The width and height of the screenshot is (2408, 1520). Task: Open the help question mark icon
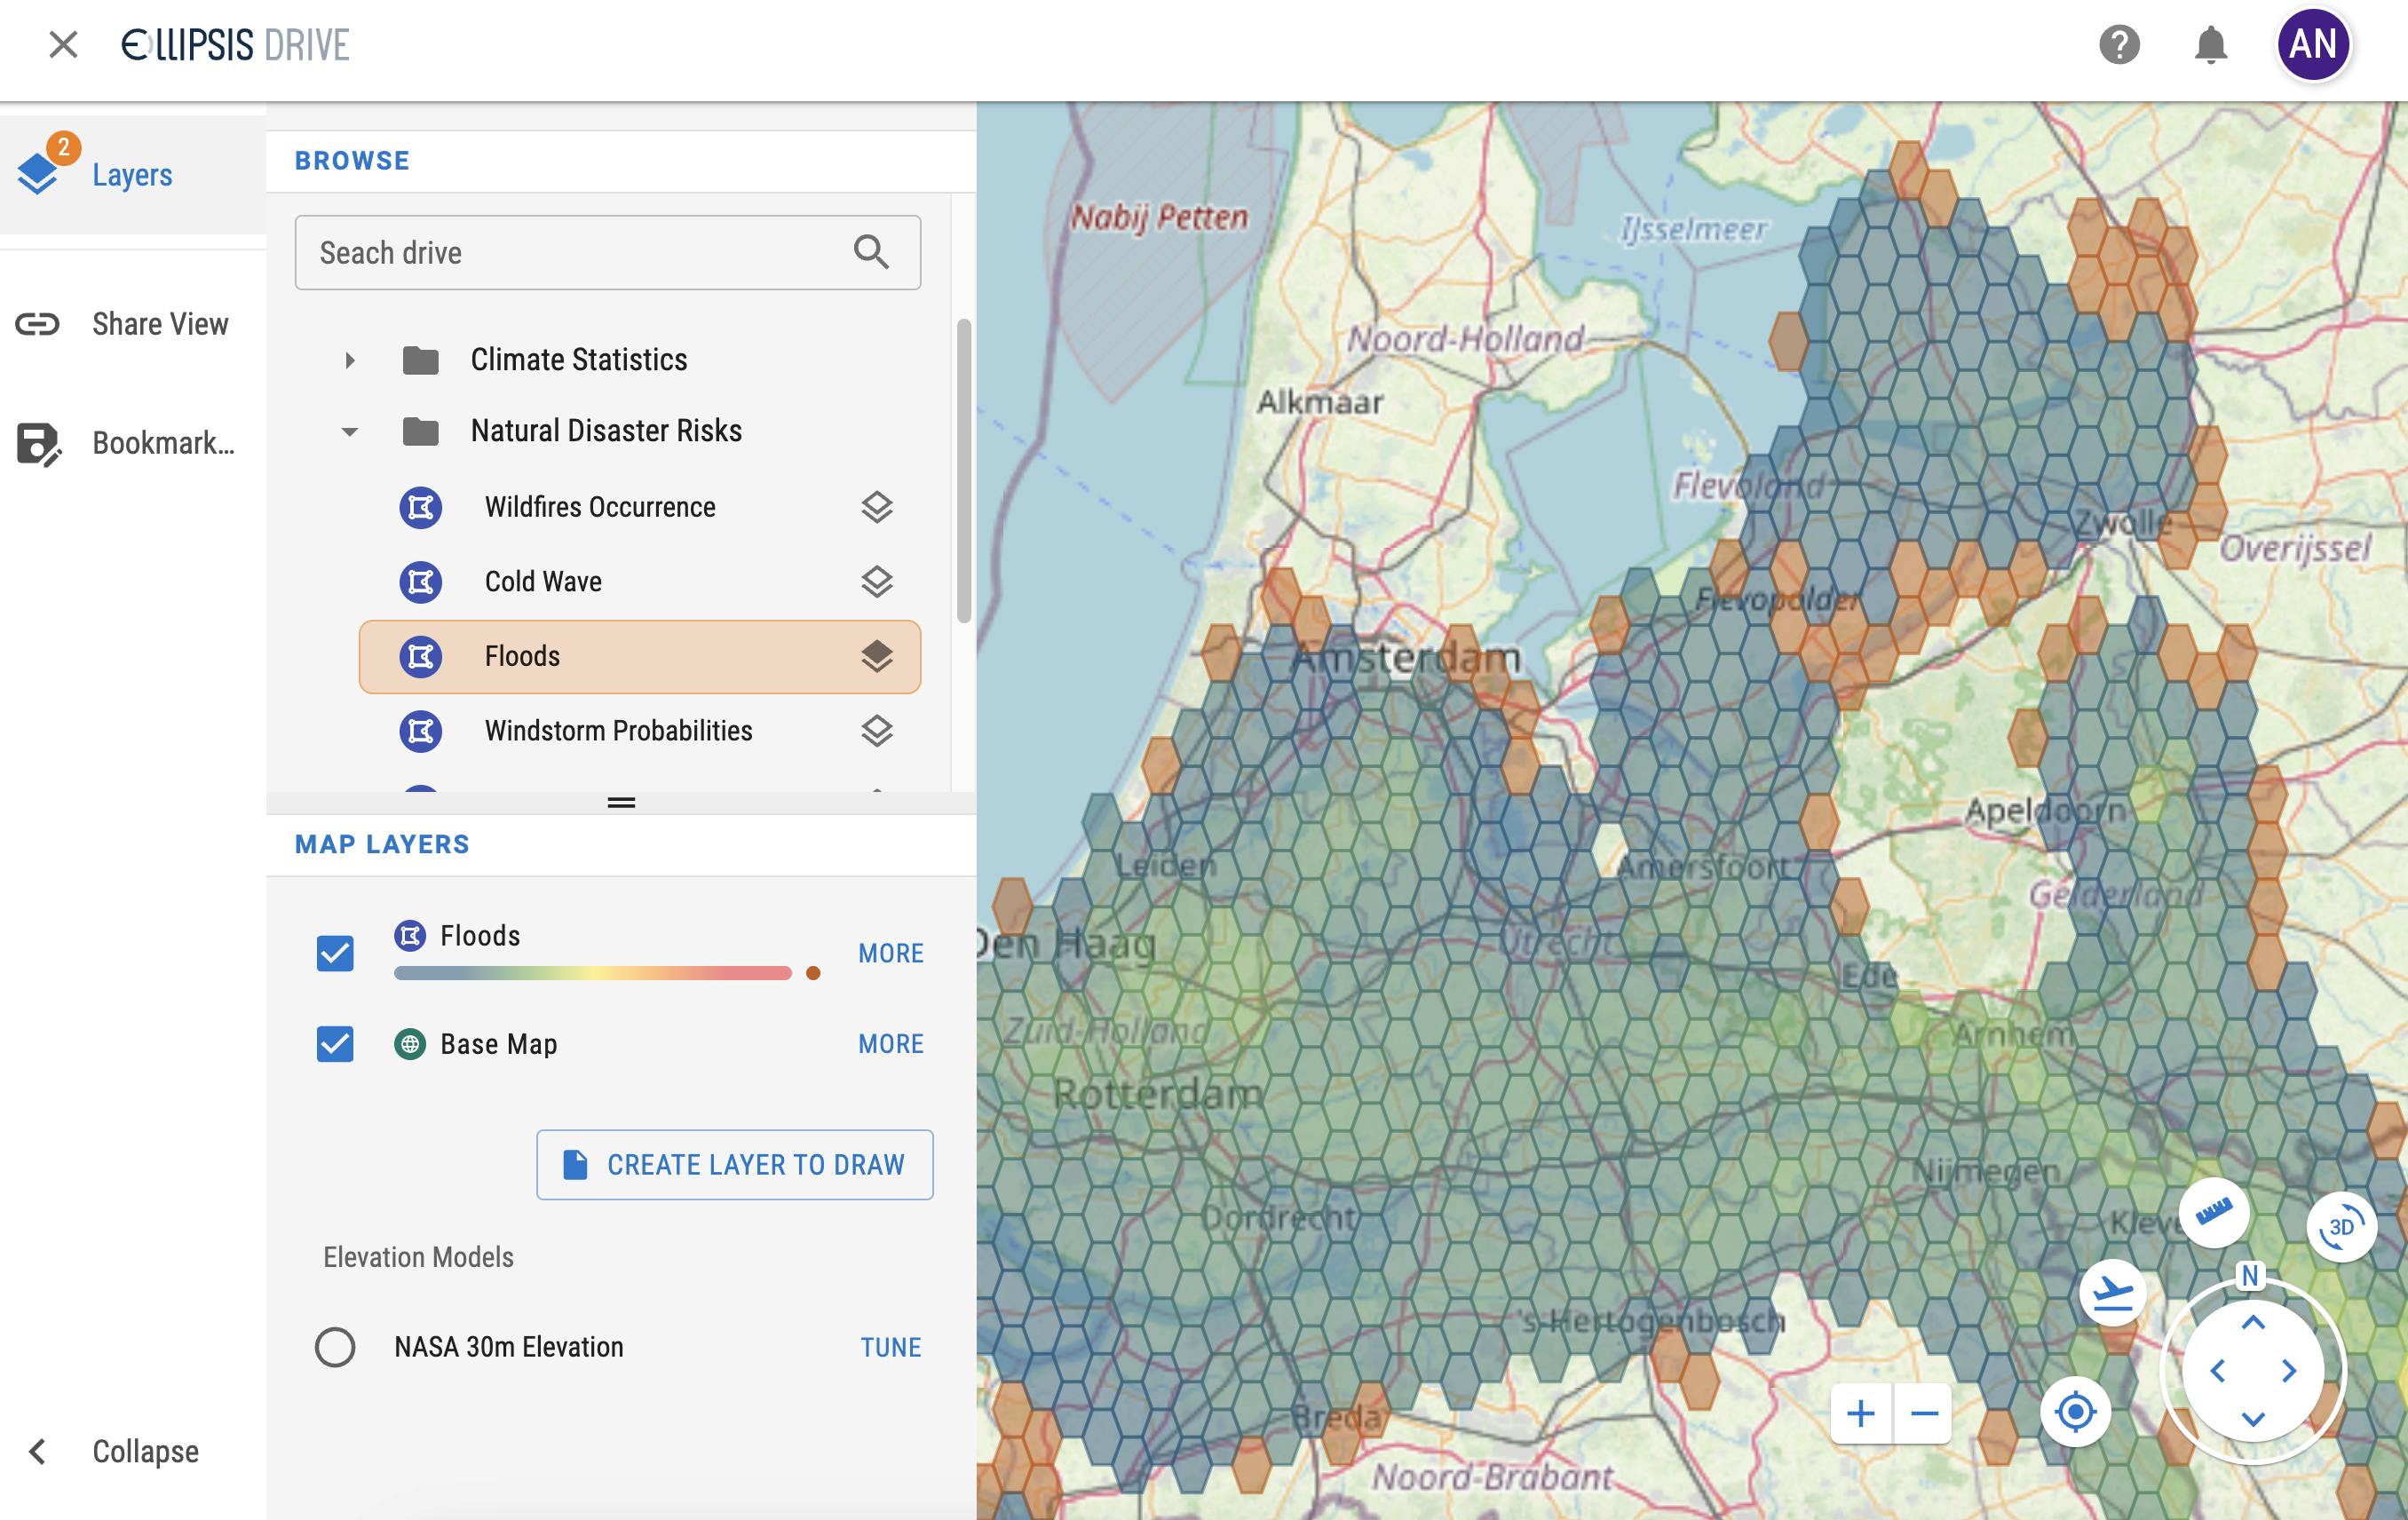pos(2119,45)
